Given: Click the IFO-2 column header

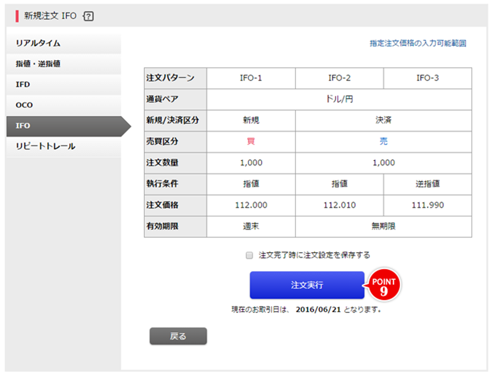Looking at the screenshot, I should [x=339, y=78].
